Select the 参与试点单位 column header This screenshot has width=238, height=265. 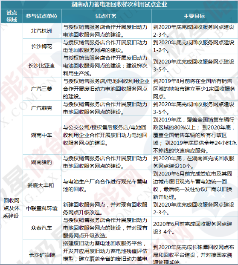[x=42, y=16]
